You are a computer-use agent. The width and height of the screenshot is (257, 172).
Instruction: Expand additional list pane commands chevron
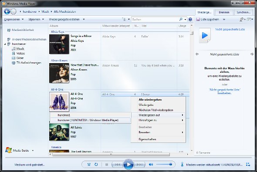tap(224, 19)
